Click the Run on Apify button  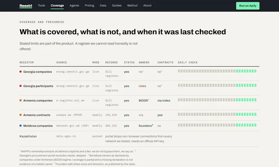pyautogui.click(x=248, y=6)
